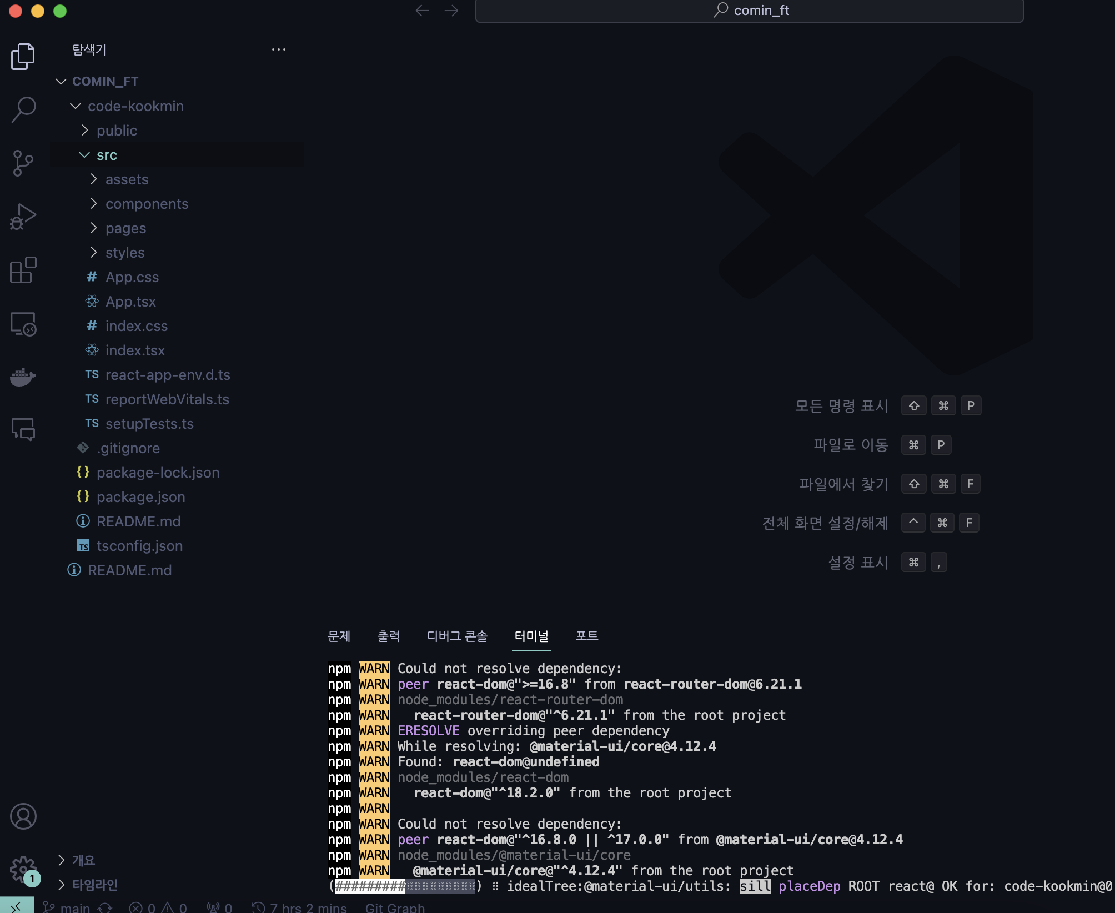Open the Source Control view
The image size is (1115, 913).
click(23, 163)
